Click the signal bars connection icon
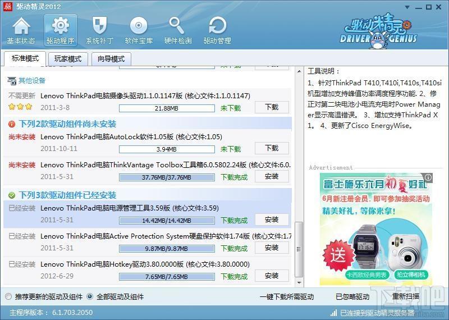This screenshot has height=320, width=449. 333,313
